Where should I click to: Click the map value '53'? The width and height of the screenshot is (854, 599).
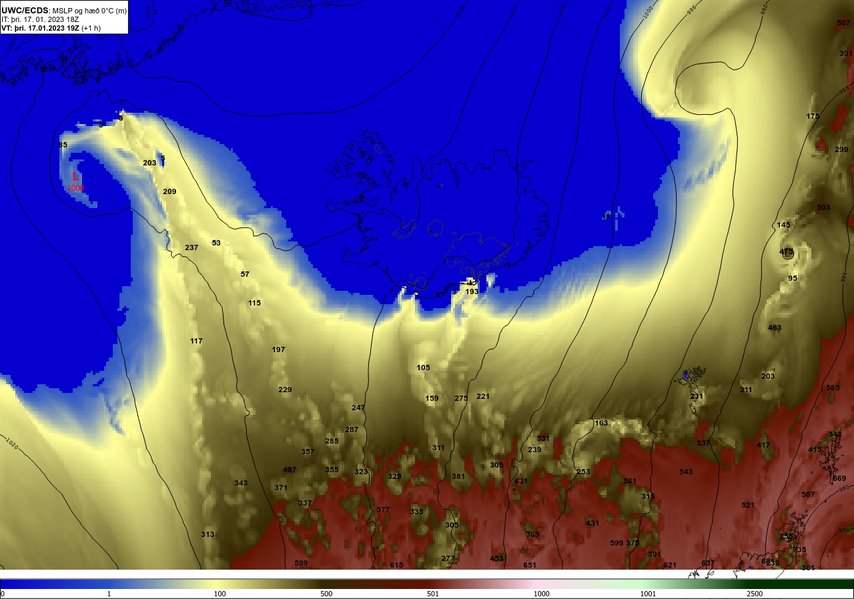216,243
